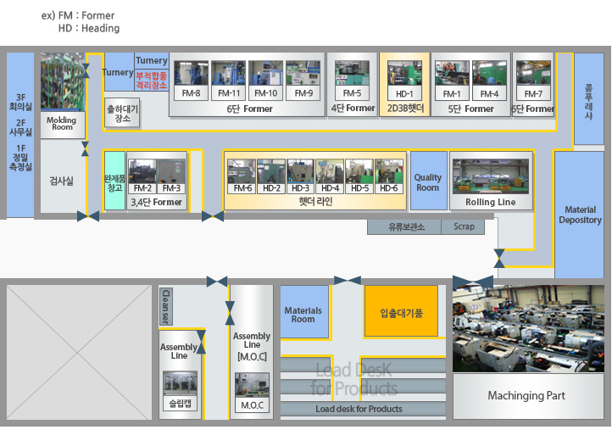
Task: Select the 완제품 창고 area
Action: pos(114,181)
